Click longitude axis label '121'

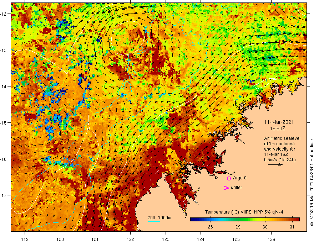[95, 239]
